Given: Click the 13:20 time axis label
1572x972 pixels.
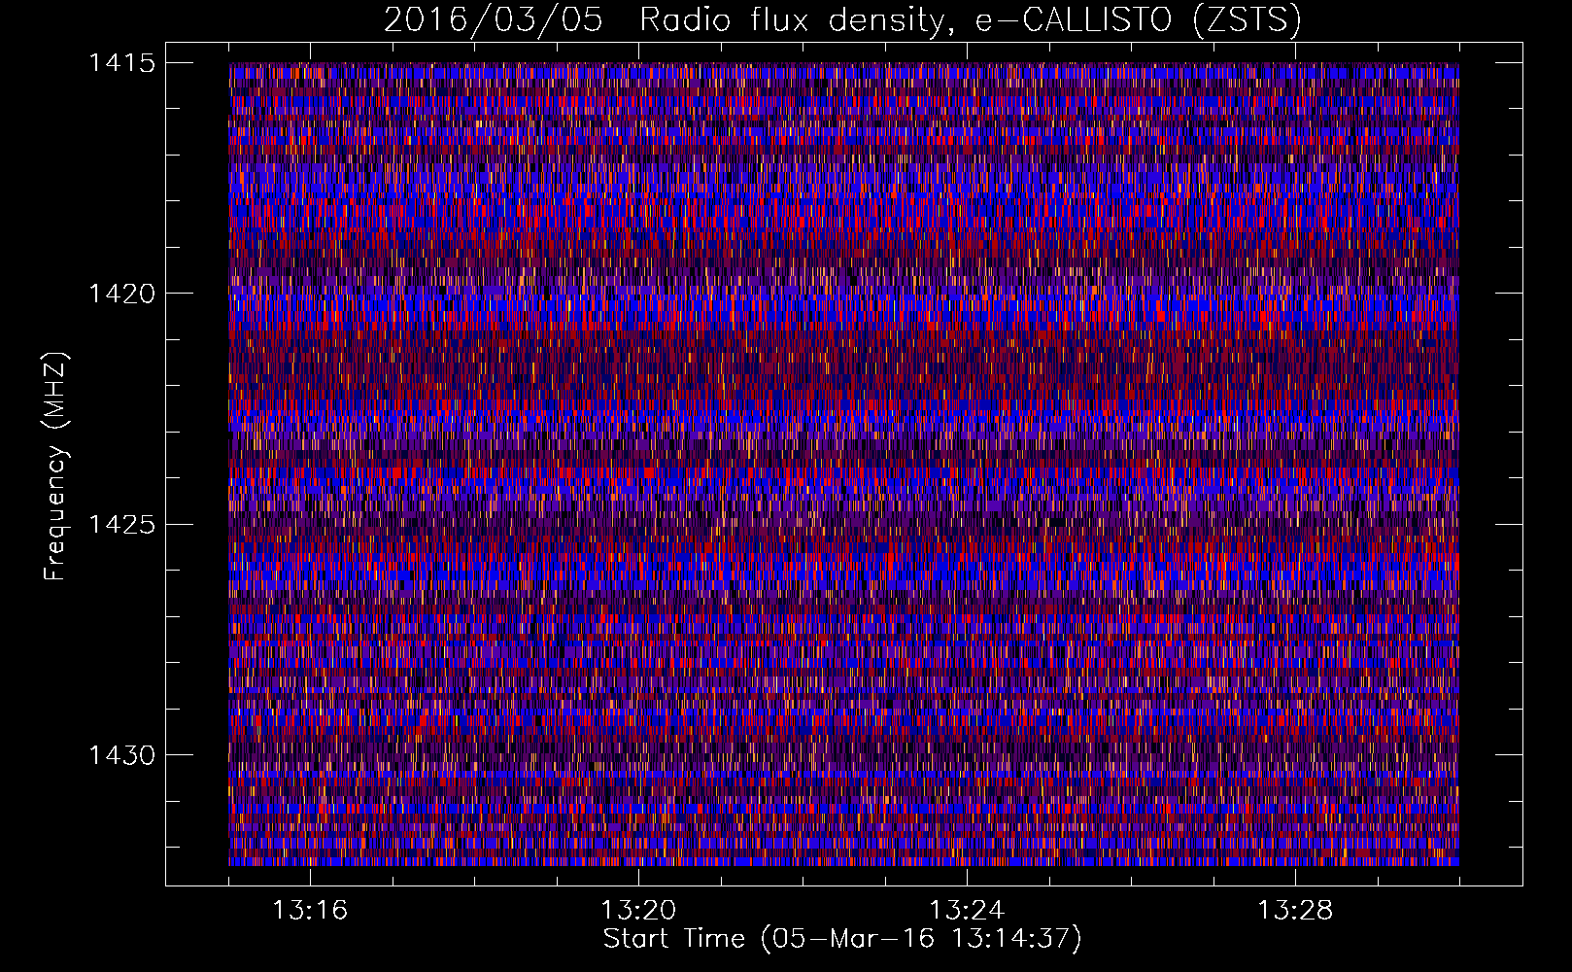Looking at the screenshot, I should click(638, 911).
